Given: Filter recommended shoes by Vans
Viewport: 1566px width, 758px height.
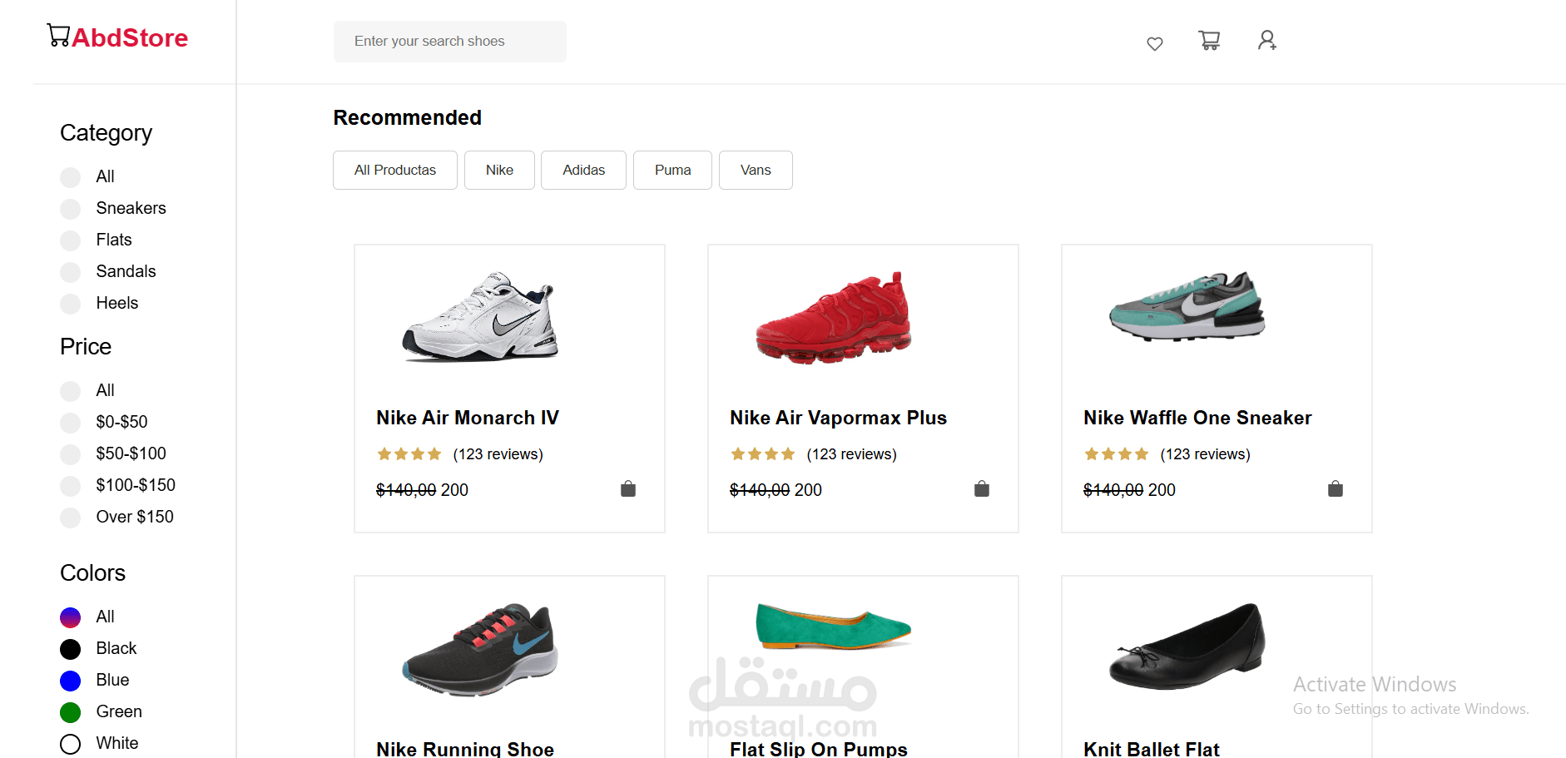Looking at the screenshot, I should 756,170.
